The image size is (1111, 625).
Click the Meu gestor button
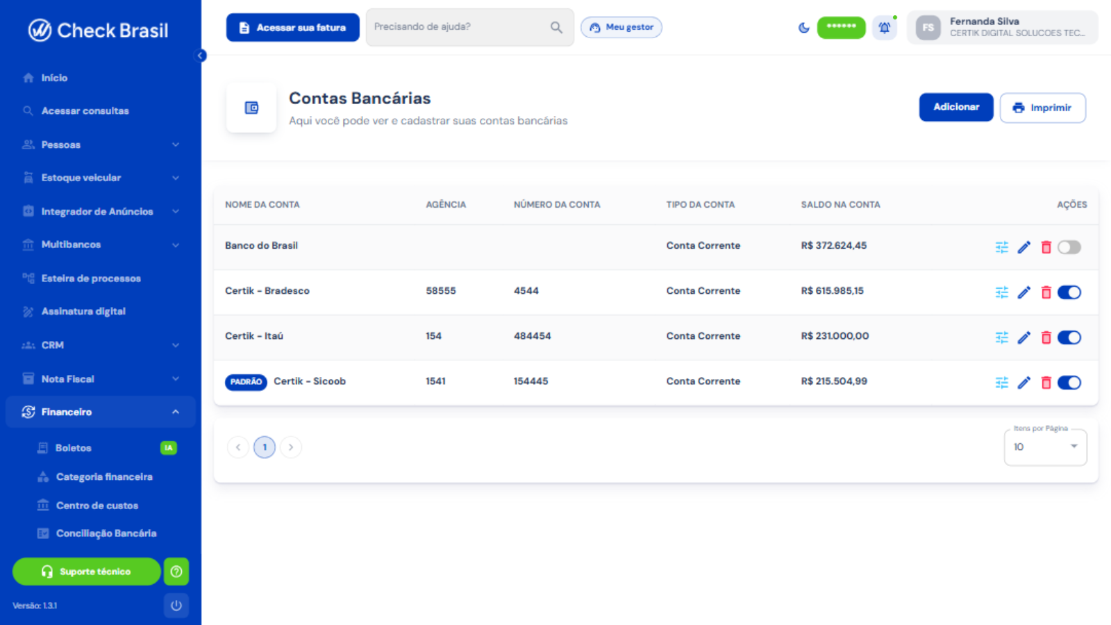click(621, 27)
